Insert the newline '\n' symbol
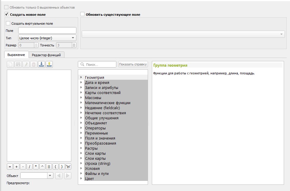Screen dimensions: 290x191 click(68, 167)
